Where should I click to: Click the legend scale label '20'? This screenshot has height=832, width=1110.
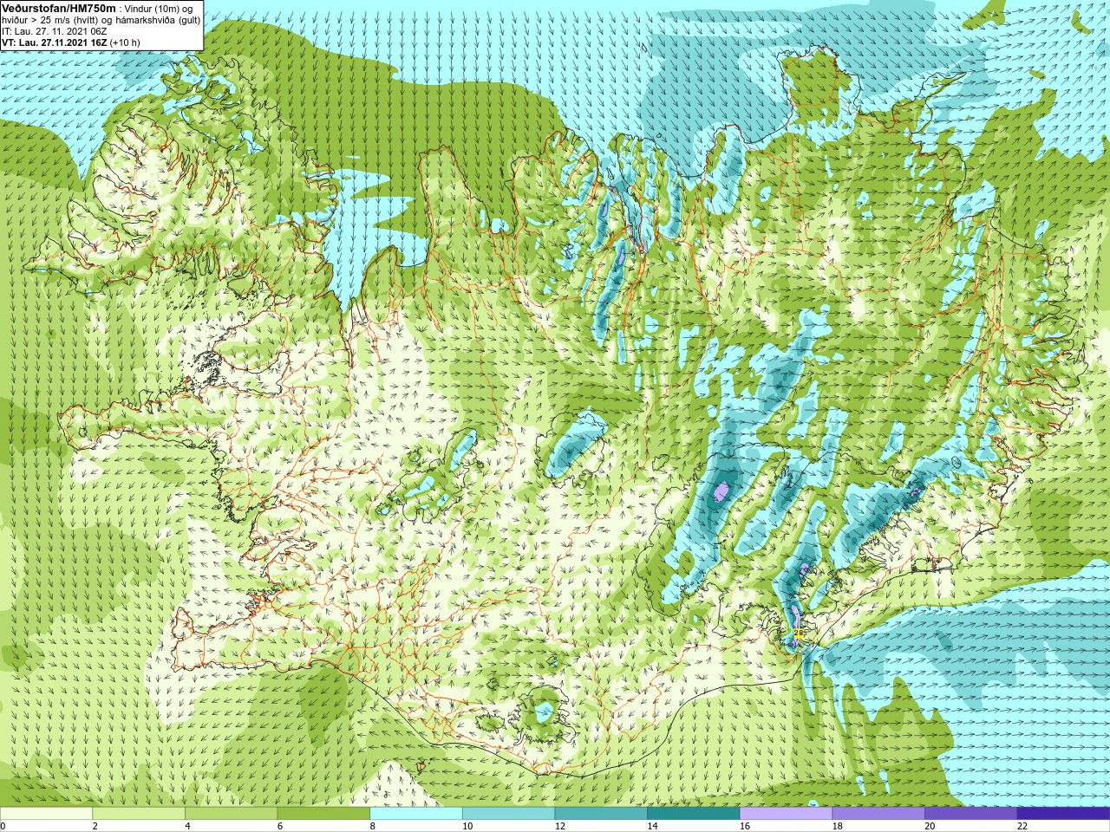930,826
